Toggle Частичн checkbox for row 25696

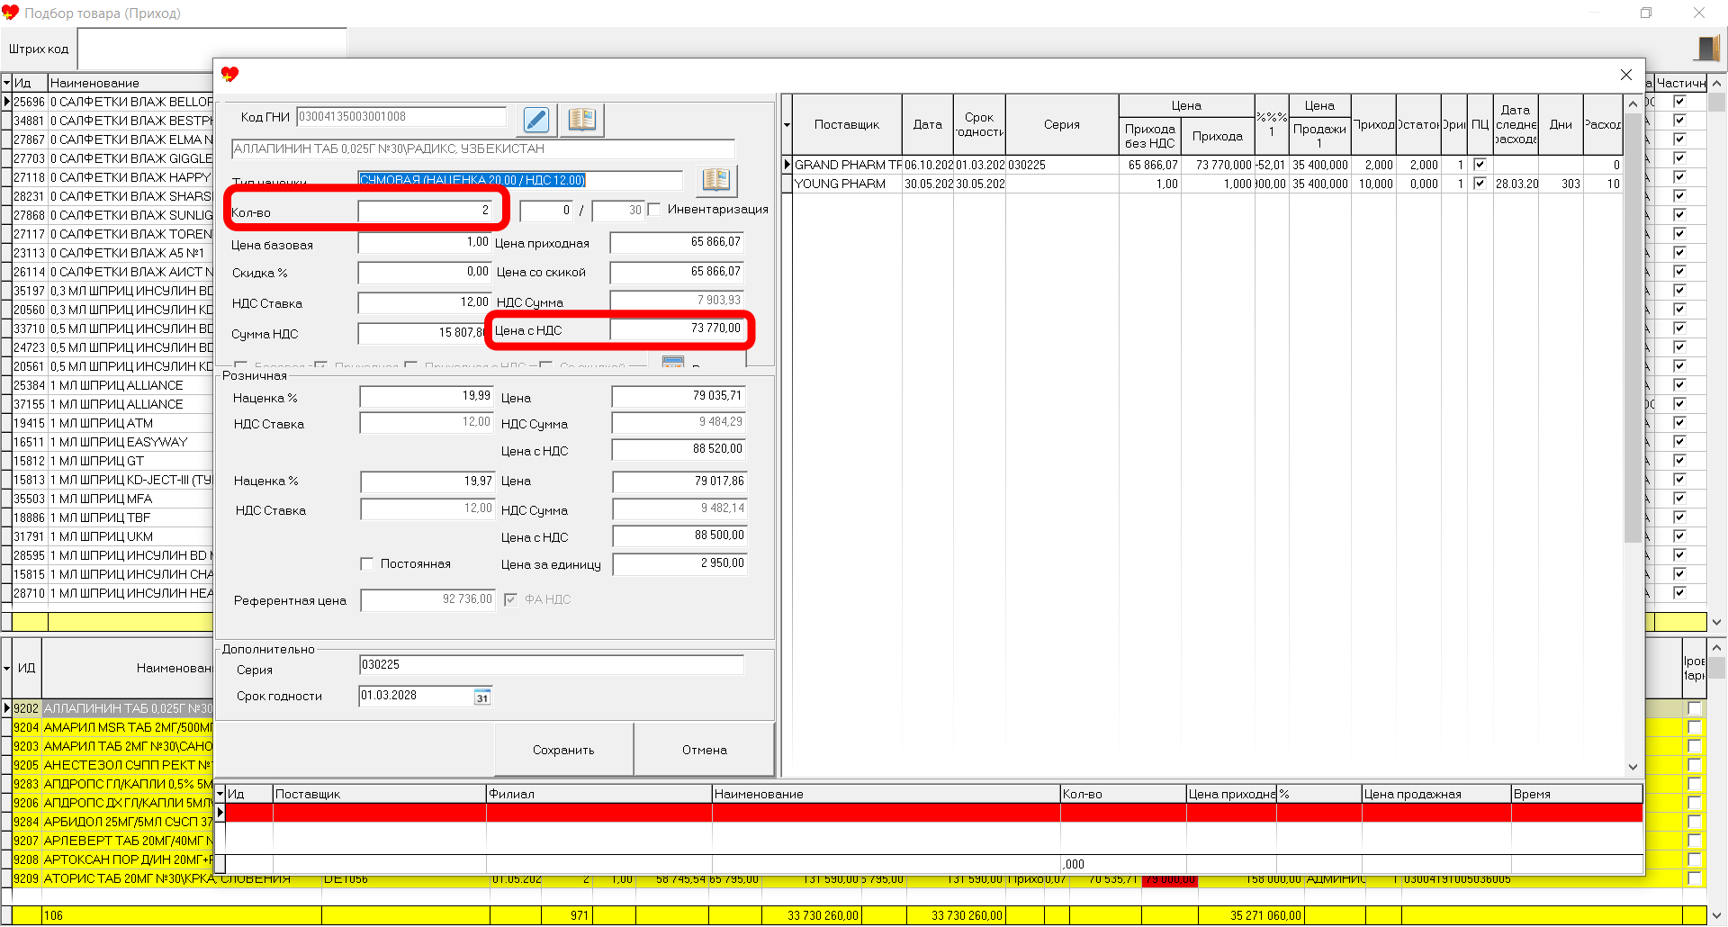1679,102
